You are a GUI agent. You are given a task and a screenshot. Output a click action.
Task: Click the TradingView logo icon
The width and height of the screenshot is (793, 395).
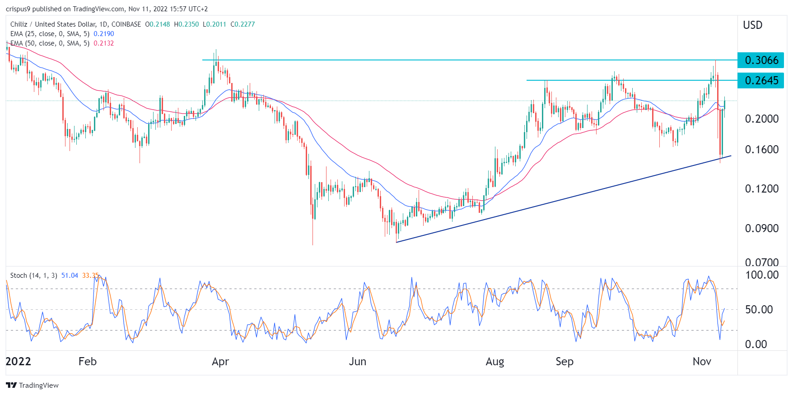coord(11,385)
